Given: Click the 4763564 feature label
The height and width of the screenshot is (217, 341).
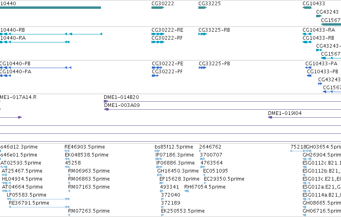Looking at the screenshot, I should pos(212,163).
